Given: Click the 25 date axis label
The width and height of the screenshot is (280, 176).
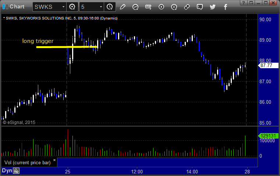Looking at the screenshot, I should (68, 172).
